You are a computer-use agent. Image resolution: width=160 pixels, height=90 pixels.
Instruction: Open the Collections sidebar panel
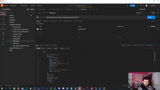click(3, 13)
